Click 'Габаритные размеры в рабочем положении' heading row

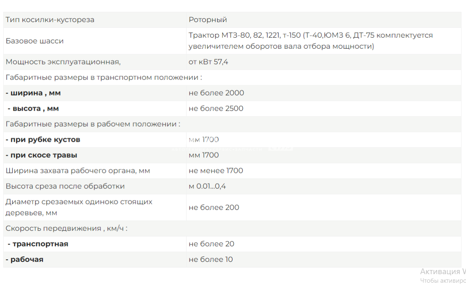[x=93, y=124]
